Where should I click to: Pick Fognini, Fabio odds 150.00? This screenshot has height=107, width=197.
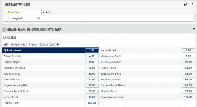92,103
